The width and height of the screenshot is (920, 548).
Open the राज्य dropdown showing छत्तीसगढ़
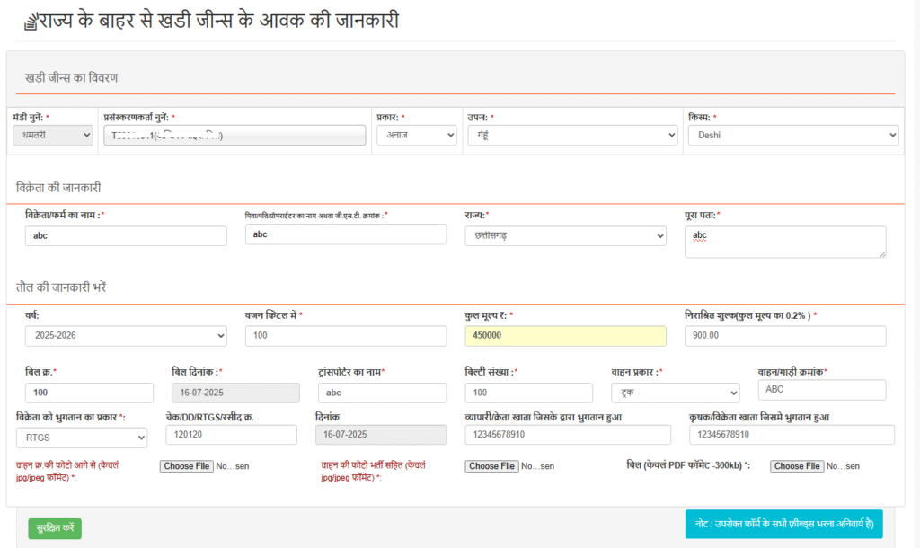(566, 236)
